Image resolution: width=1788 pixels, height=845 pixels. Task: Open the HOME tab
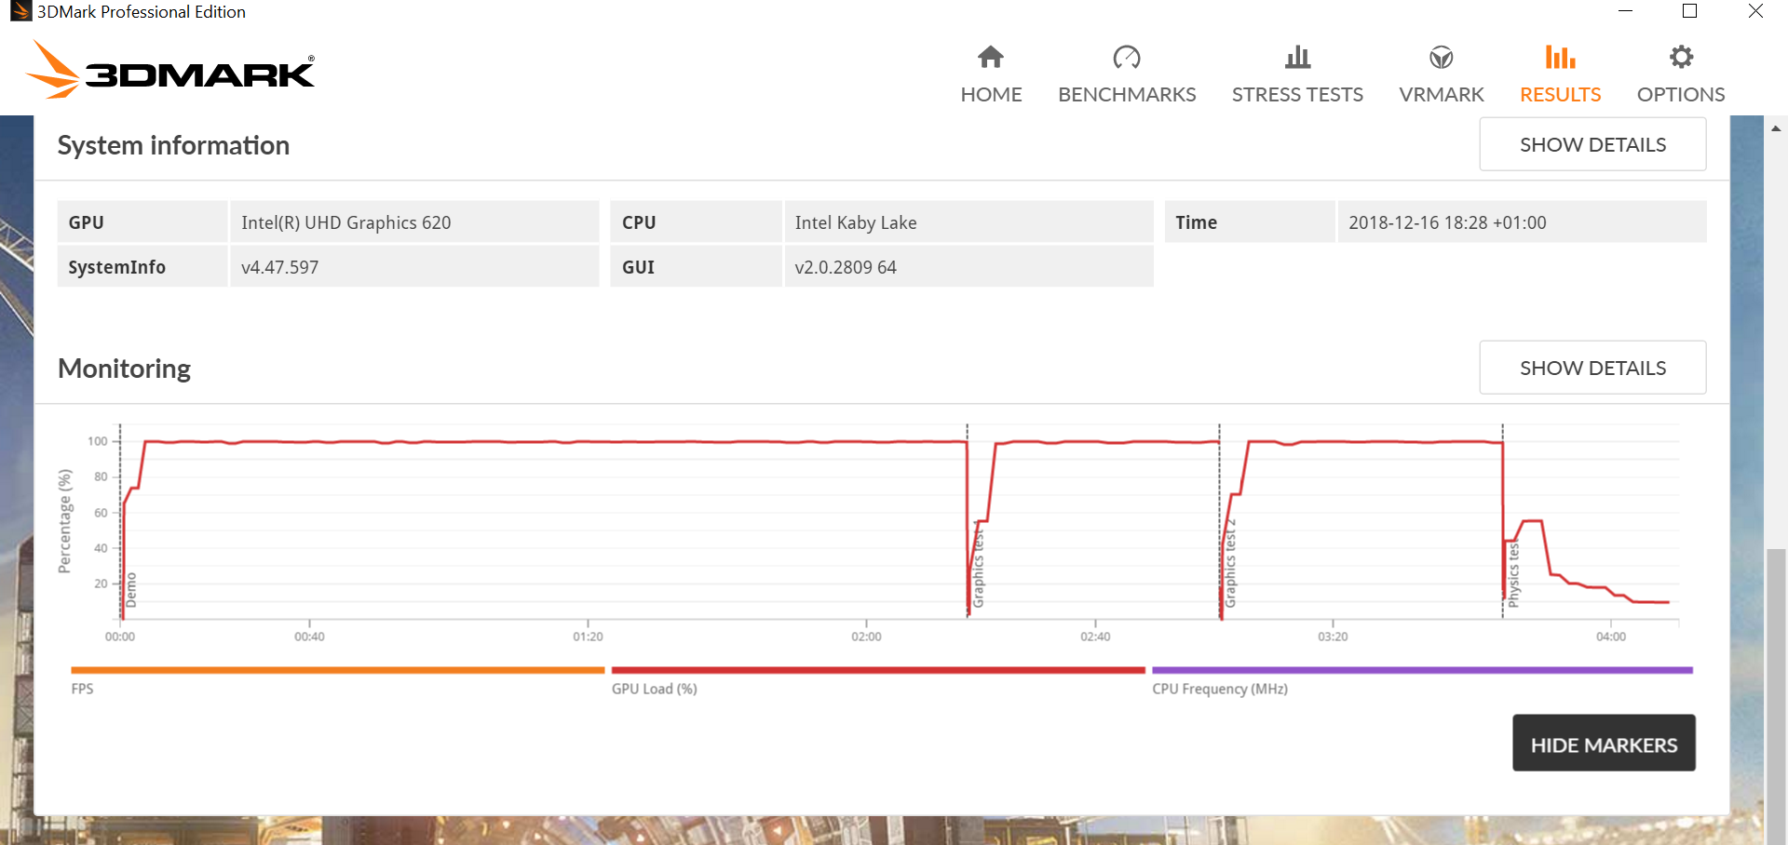pyautogui.click(x=991, y=74)
